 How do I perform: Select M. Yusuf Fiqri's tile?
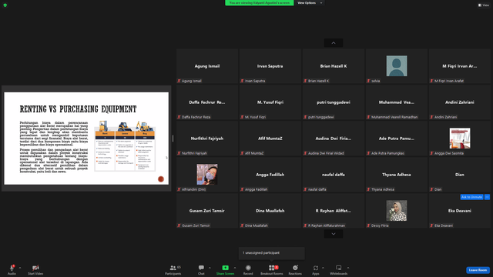(x=270, y=102)
